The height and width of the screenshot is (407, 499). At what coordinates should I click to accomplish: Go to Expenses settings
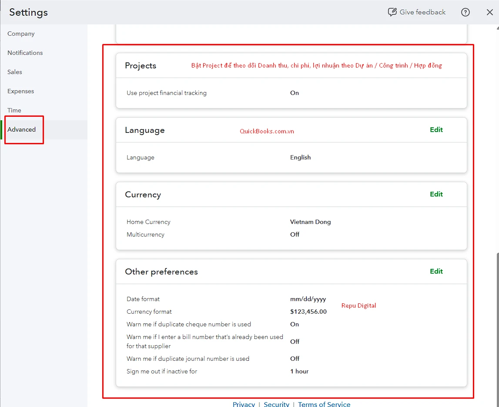tap(21, 91)
